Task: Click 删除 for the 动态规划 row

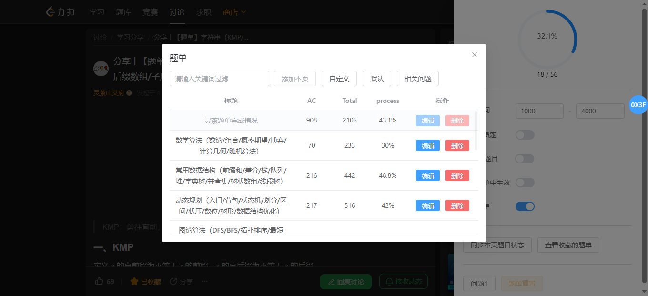Action: [457, 205]
